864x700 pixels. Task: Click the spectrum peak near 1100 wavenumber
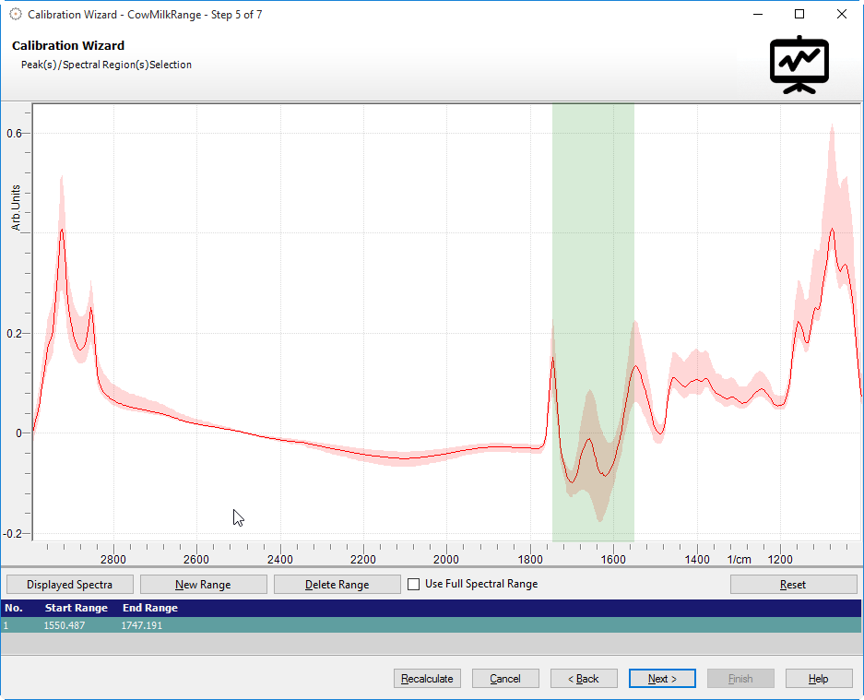[x=832, y=230]
